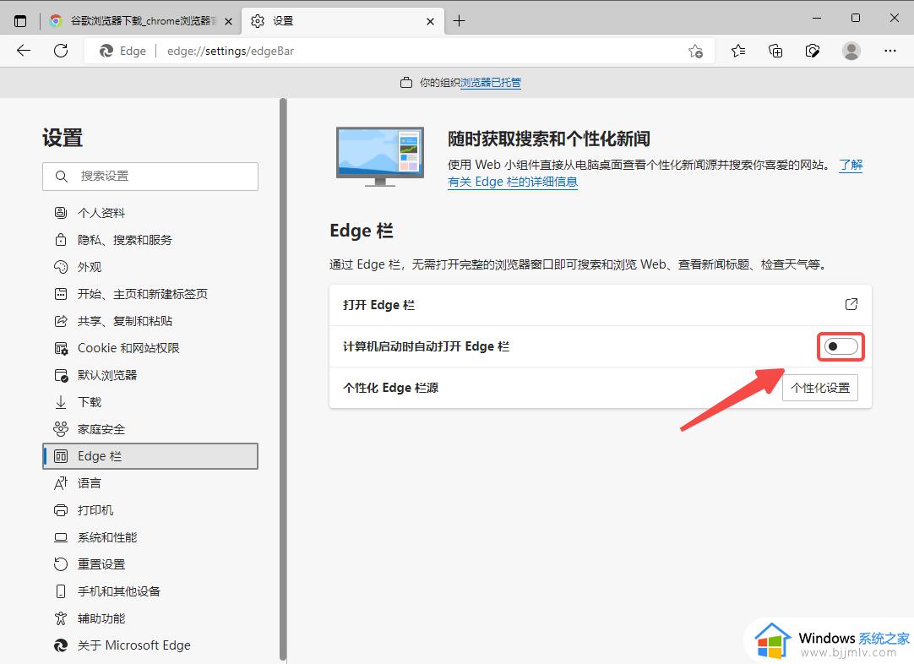Open Cookie 和网站权限 section
Viewport: 914px width, 664px height.
pyautogui.click(x=150, y=348)
